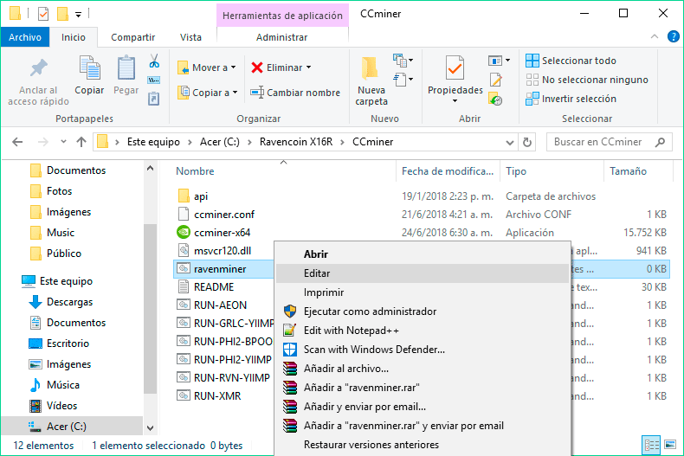Choose Editar in the context menu

pos(423,273)
